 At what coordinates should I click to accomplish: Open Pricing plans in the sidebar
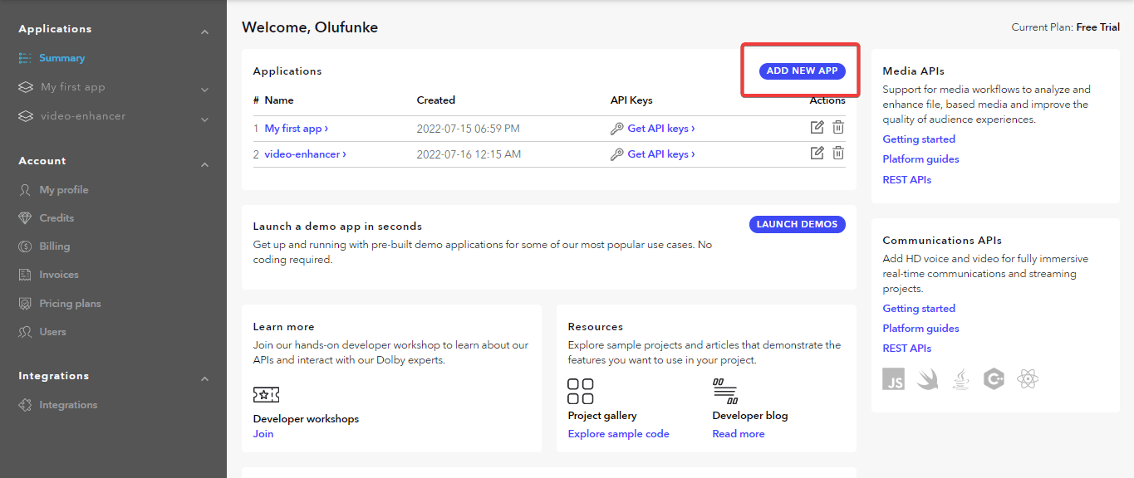click(x=70, y=304)
